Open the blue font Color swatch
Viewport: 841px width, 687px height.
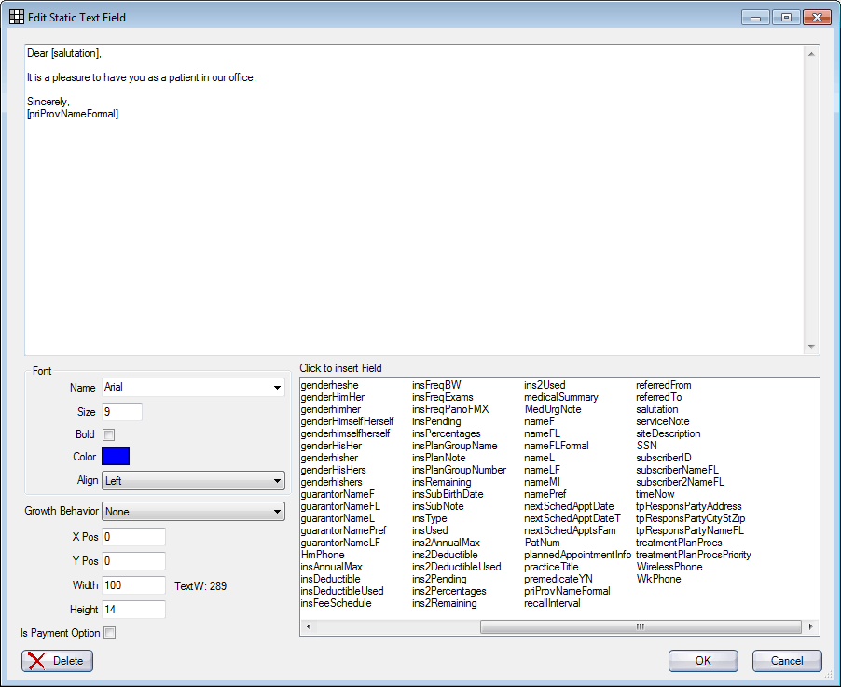[114, 456]
